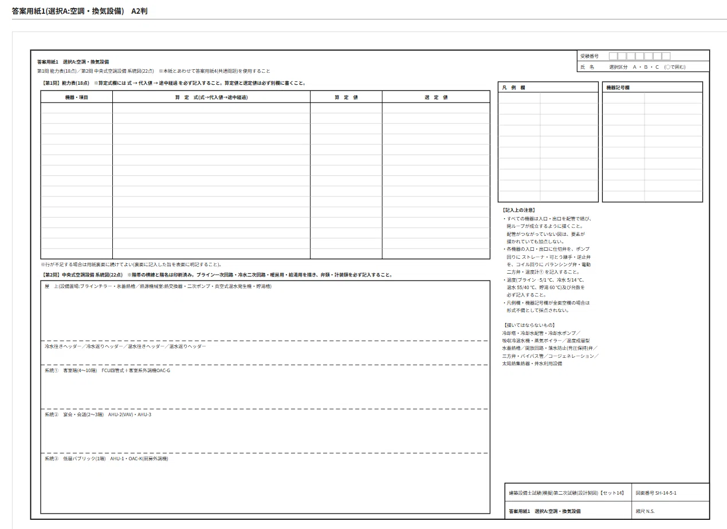Click the '算定値' column header
This screenshot has height=529, width=727.
click(x=346, y=97)
